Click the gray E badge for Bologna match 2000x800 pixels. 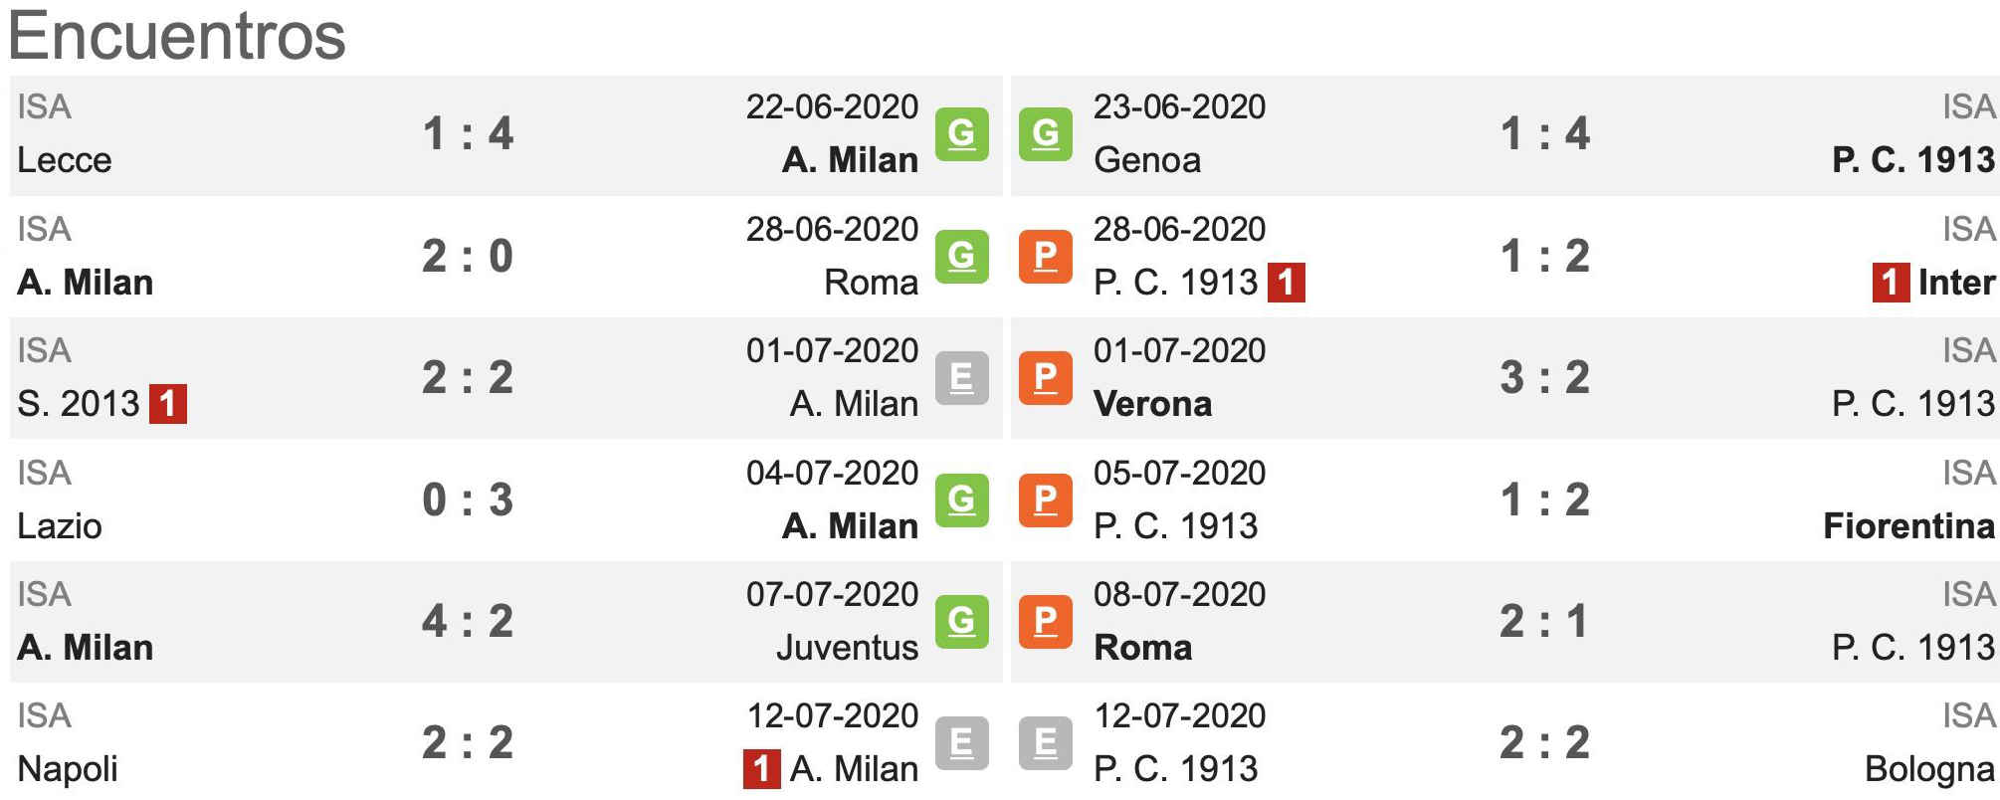[1045, 742]
